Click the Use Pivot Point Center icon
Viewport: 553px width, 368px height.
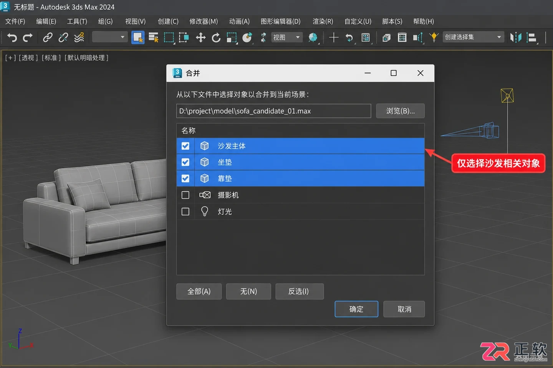(x=313, y=38)
